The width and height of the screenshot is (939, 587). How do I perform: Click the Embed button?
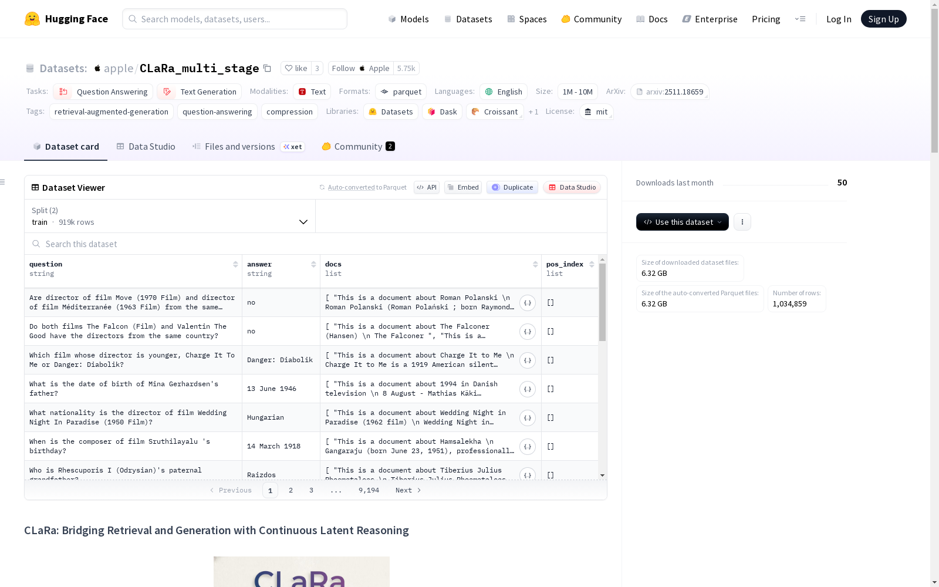pyautogui.click(x=463, y=187)
